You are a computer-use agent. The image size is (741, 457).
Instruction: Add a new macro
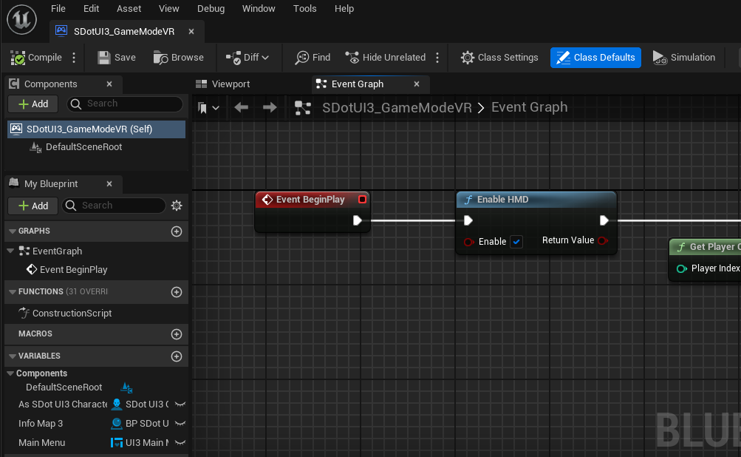[x=177, y=334]
